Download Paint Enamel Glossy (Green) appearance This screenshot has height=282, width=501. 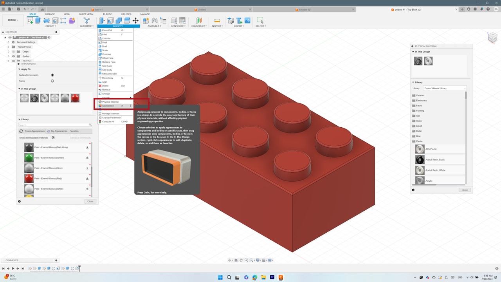(87, 158)
